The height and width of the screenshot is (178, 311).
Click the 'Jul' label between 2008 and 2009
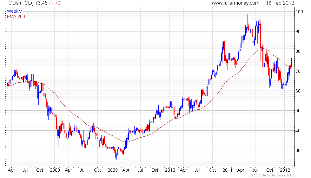(83, 170)
